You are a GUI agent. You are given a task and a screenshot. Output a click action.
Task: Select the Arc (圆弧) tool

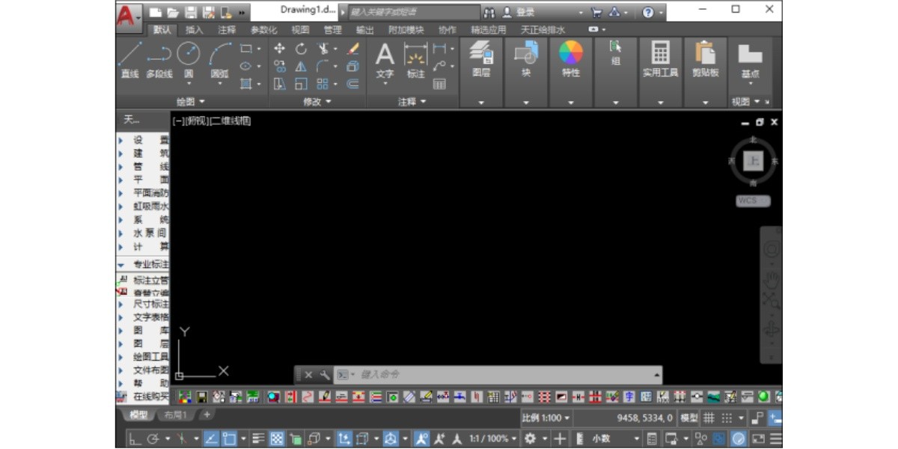[x=219, y=60]
